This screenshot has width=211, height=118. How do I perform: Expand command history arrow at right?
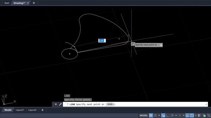pos(206,104)
